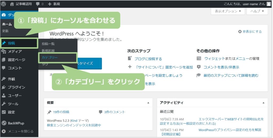Click the widgets icon beside ウィジェット
The image size is (273, 138).
[x=199, y=58]
